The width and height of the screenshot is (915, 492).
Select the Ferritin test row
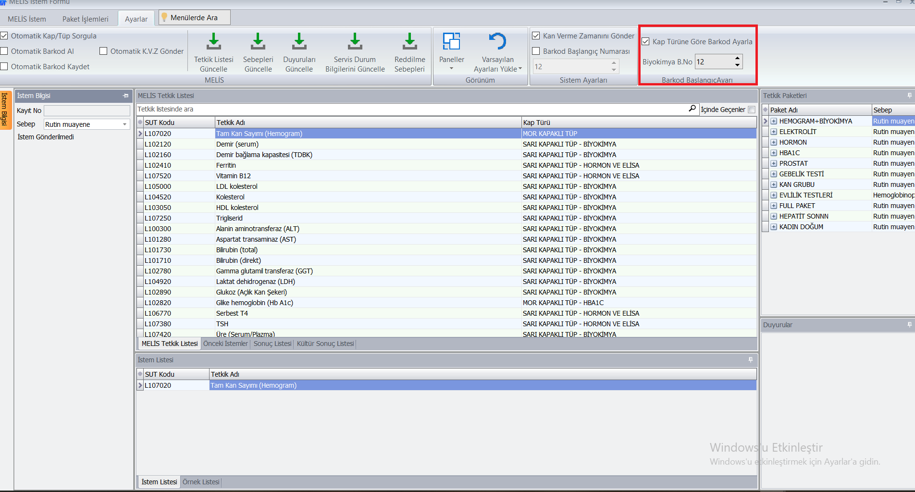coord(226,165)
